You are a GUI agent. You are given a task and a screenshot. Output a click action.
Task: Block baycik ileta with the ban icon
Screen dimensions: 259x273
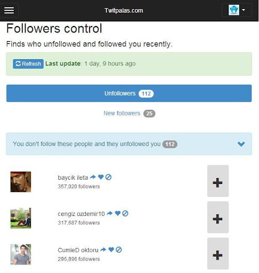(108, 177)
